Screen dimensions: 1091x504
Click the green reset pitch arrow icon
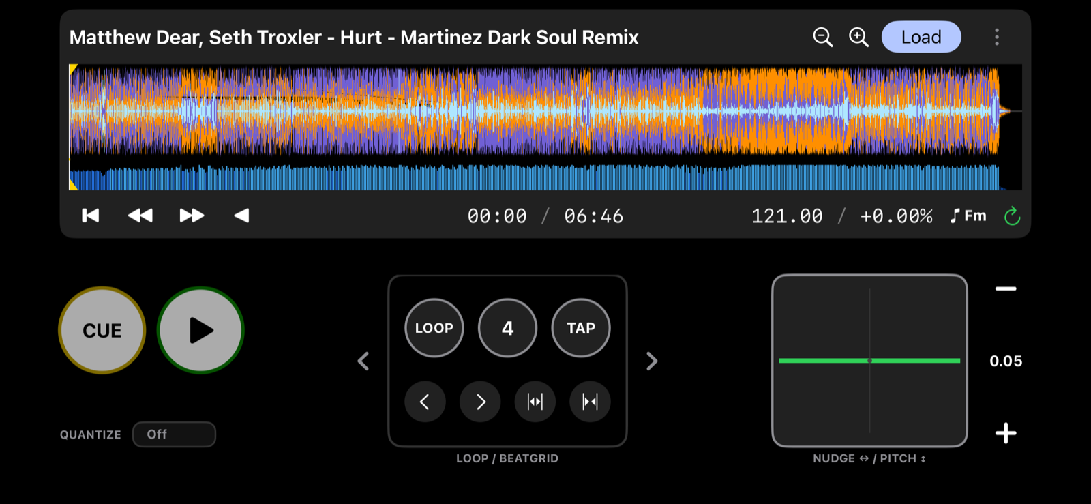(x=1012, y=216)
